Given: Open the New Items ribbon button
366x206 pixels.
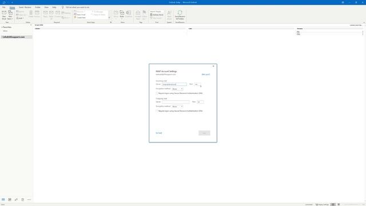Looking at the screenshot, I should click(10, 15).
